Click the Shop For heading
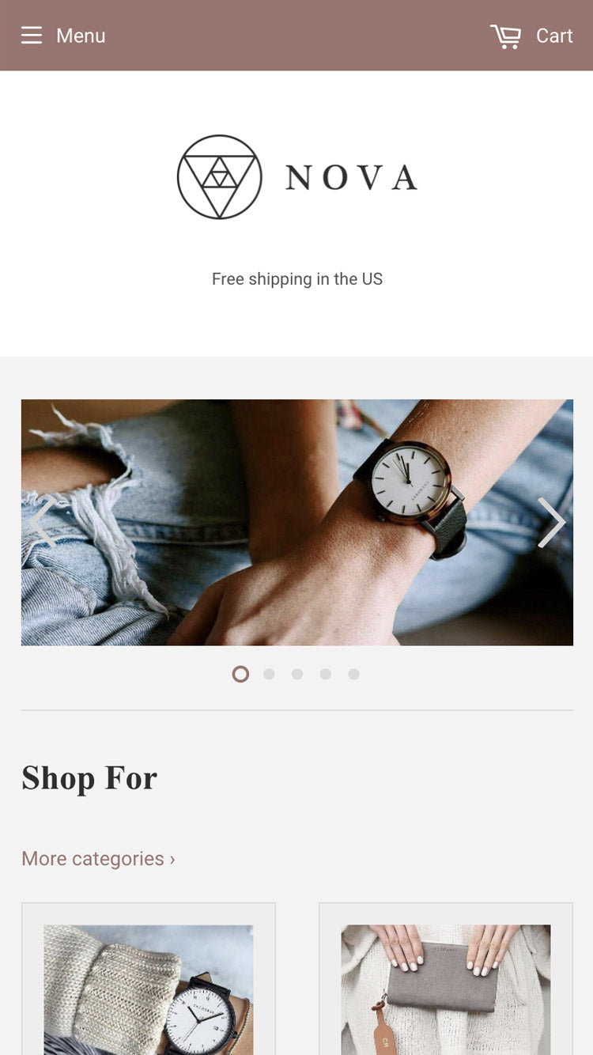 pyautogui.click(x=89, y=778)
